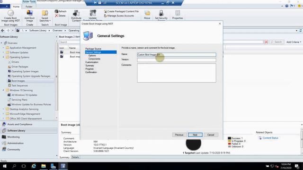Image resolution: width=303 pixels, height=170 pixels.
Task: Switch to Details tab at bottom
Action: pyautogui.click(x=75, y=157)
